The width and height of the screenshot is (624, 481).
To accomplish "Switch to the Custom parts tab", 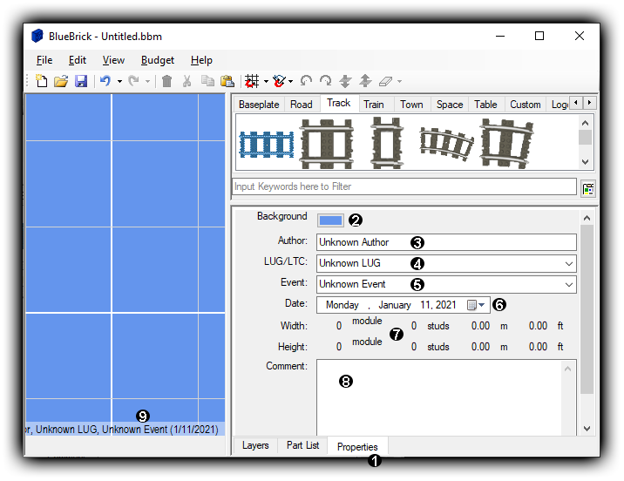I will (526, 105).
